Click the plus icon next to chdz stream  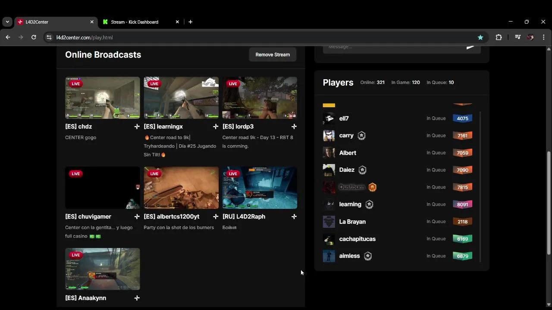point(137,127)
